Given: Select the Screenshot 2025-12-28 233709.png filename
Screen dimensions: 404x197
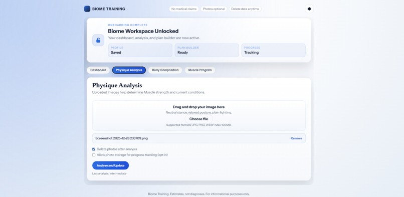Looking at the screenshot, I should coord(122,138).
